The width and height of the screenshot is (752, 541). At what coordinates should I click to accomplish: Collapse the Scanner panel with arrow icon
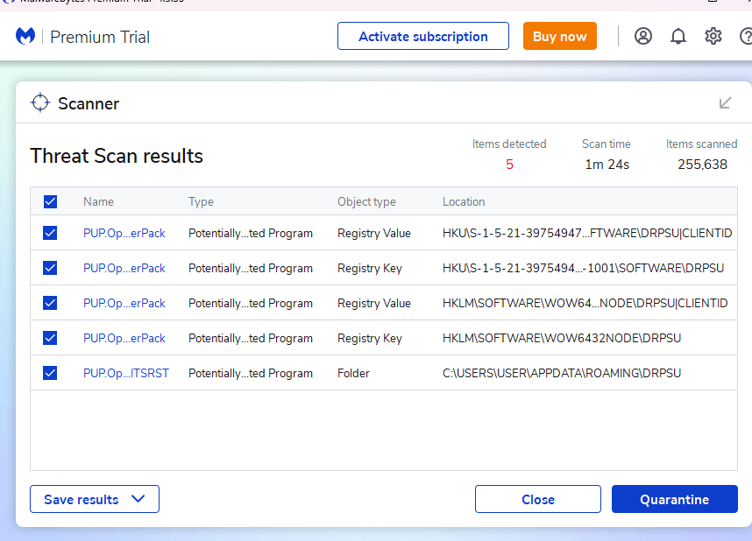725,102
